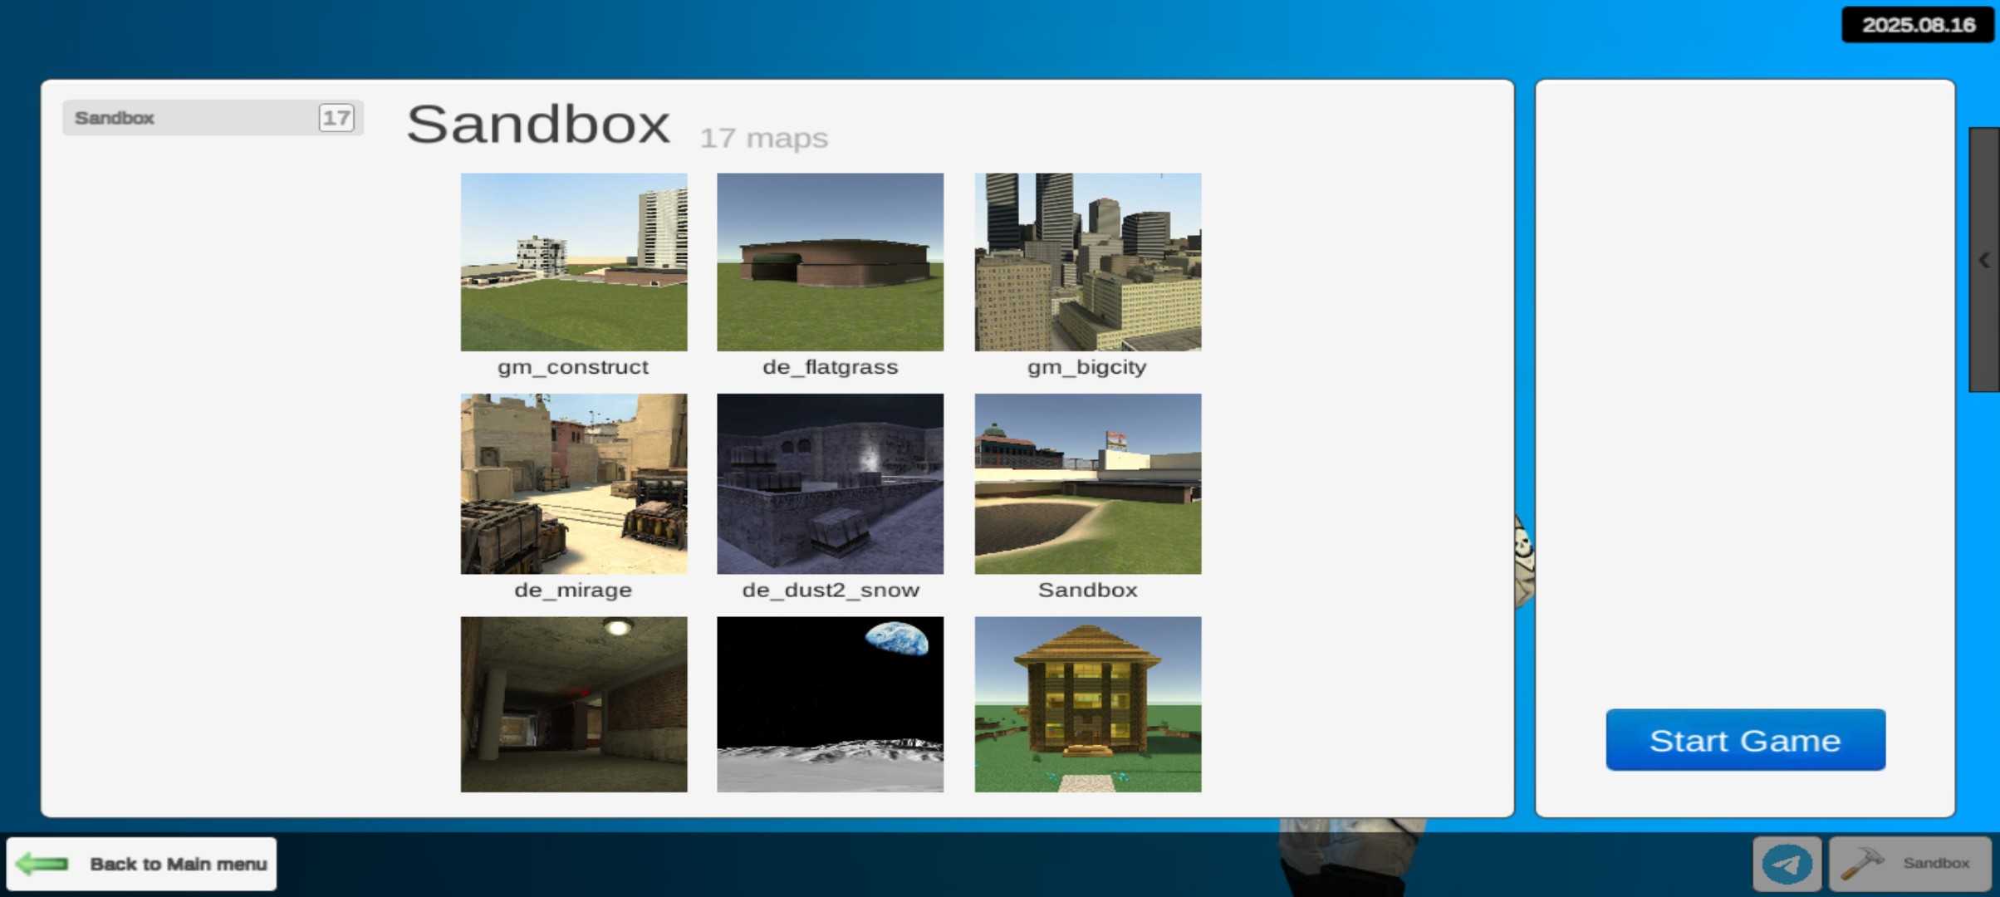
Task: Select the Sandbox map thumbnail
Action: [x=1087, y=483]
